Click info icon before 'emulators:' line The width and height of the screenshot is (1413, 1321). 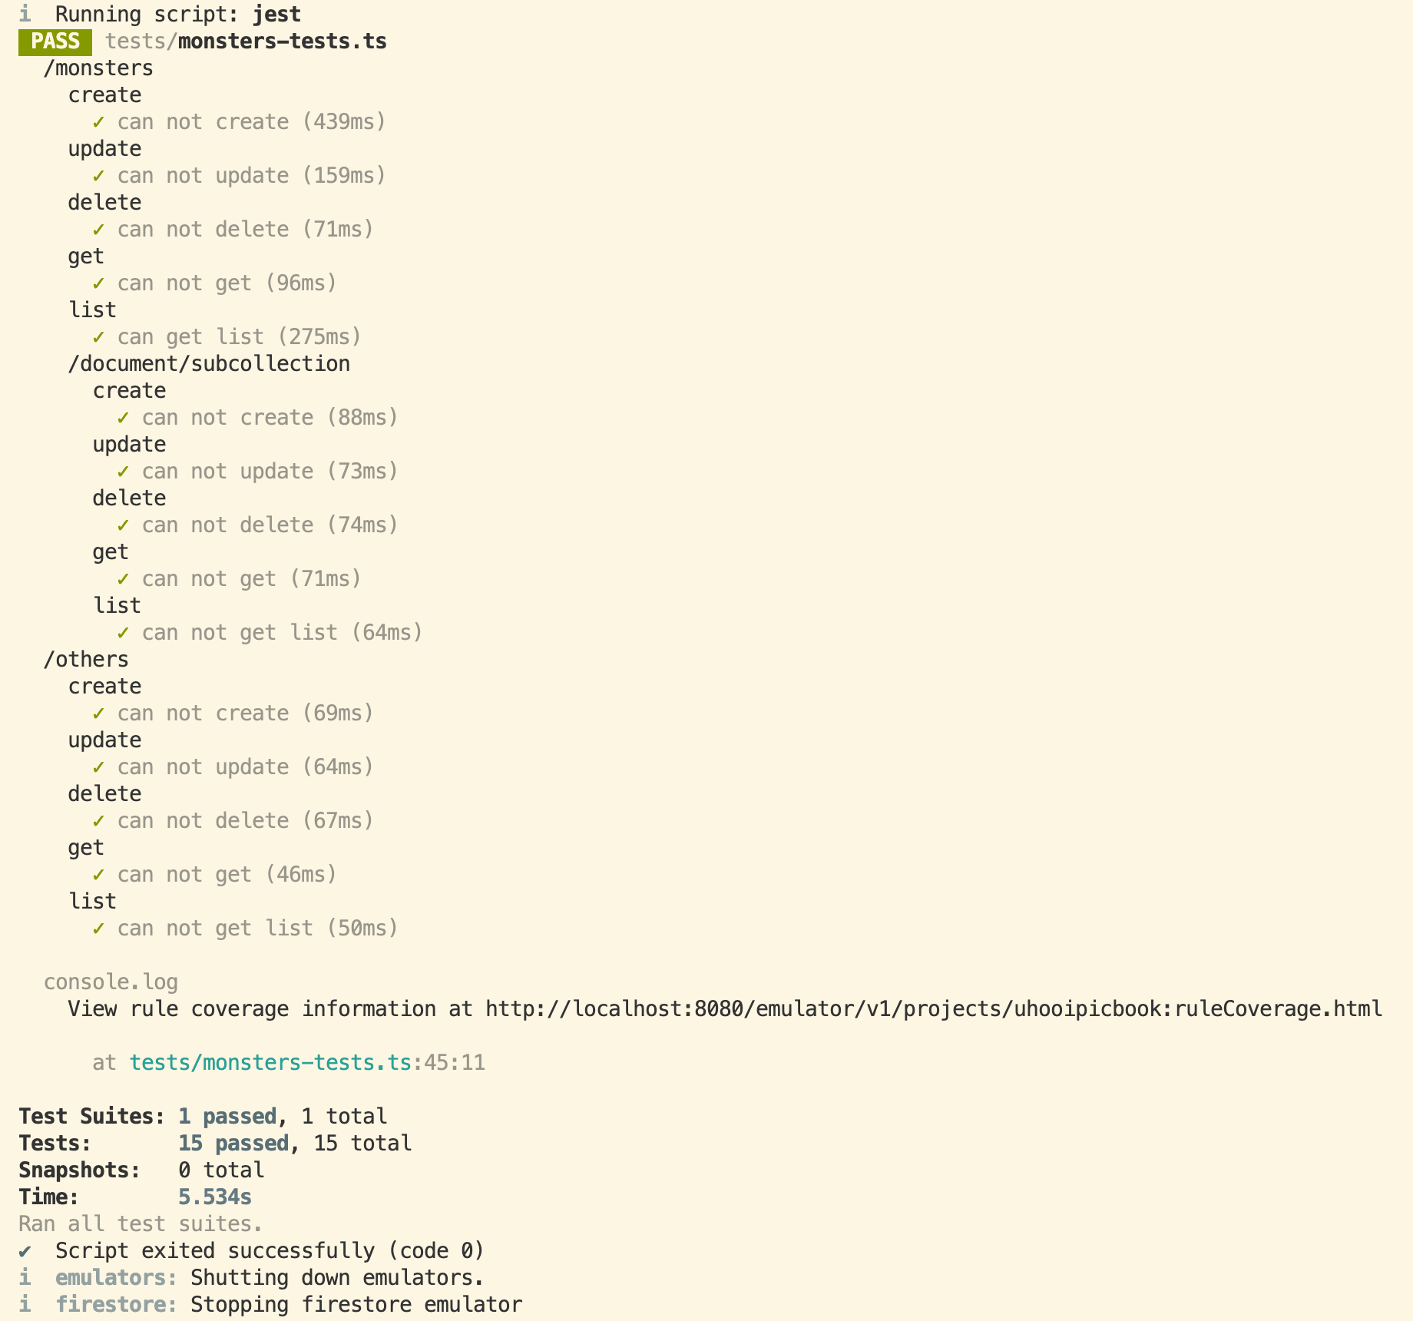pyautogui.click(x=25, y=1278)
